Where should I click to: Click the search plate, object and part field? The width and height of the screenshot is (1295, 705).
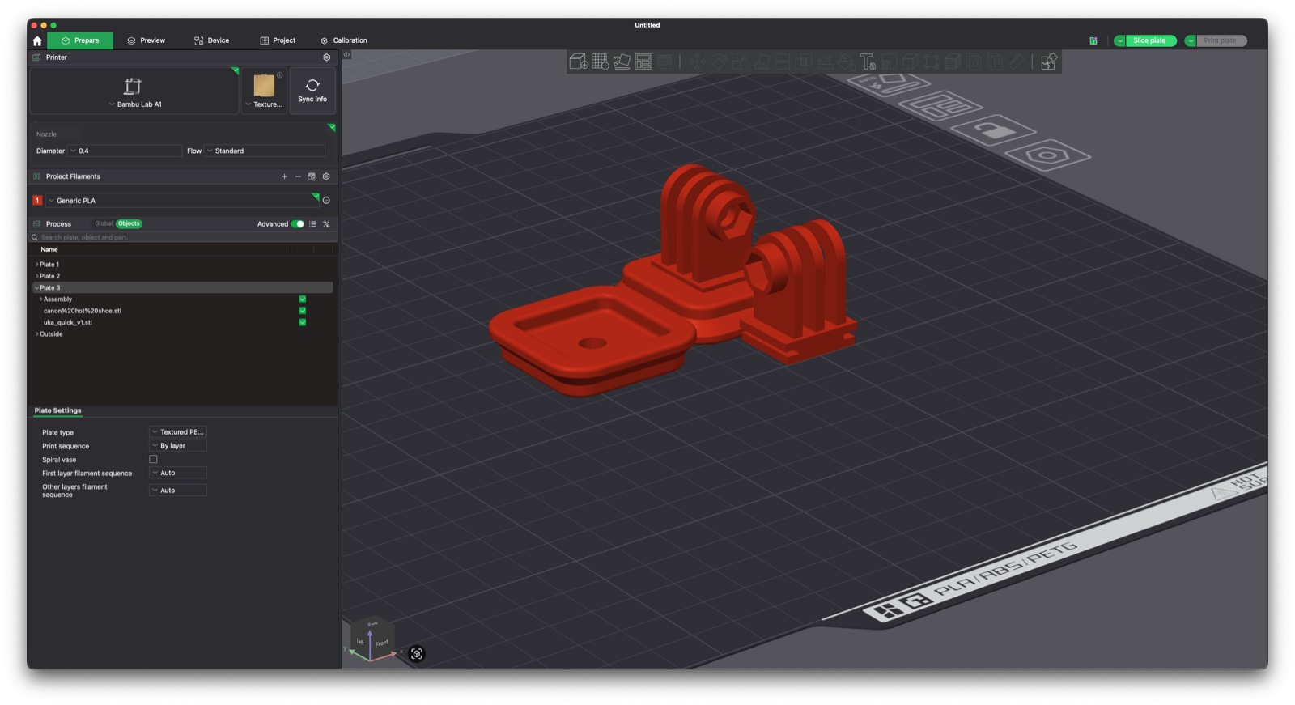182,237
